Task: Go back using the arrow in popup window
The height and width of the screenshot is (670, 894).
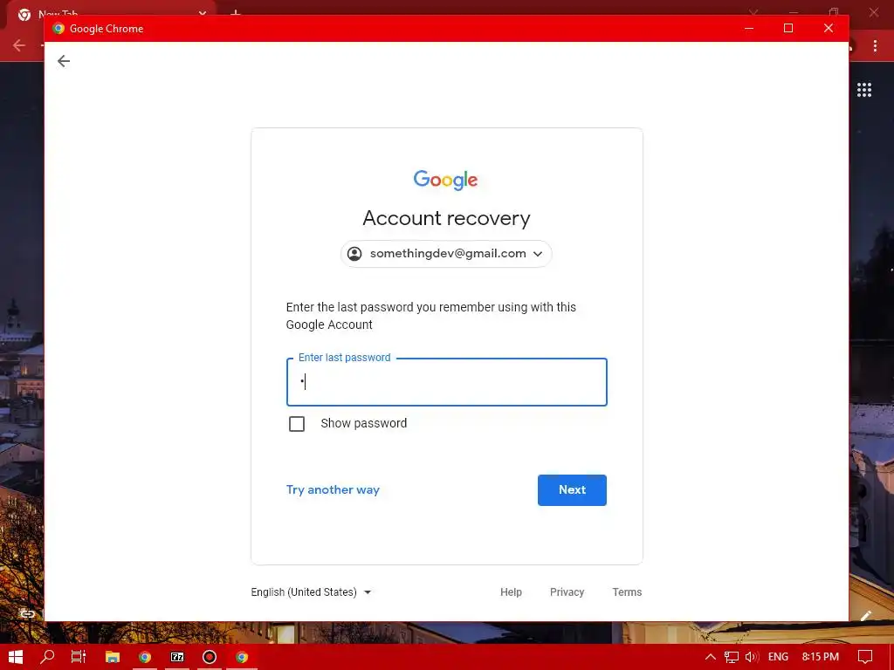Action: click(x=63, y=61)
